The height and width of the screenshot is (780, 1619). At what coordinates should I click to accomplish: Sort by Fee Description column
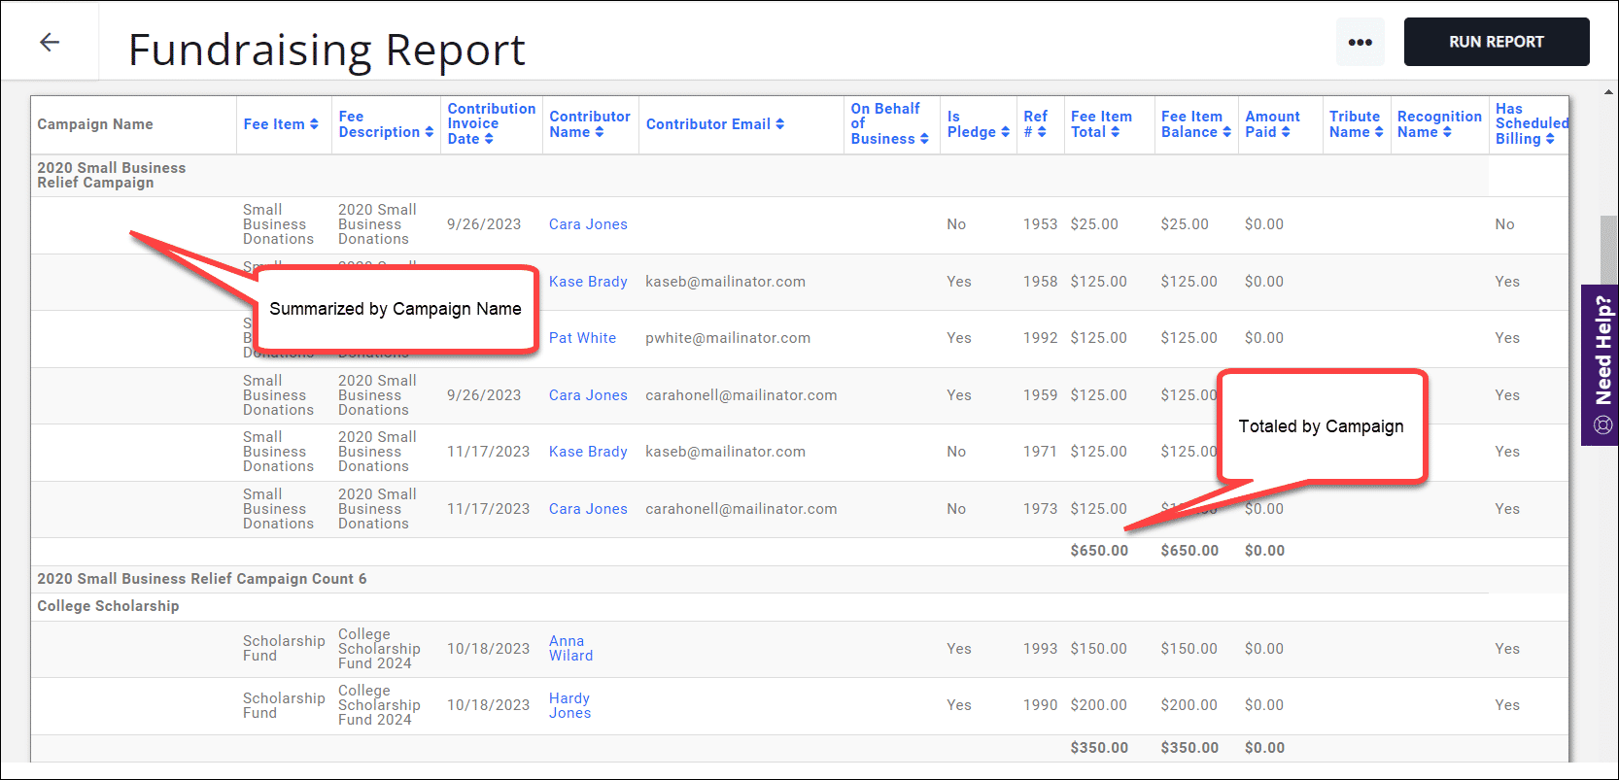click(x=385, y=124)
